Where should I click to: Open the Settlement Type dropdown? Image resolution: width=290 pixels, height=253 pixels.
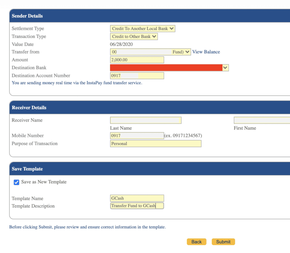(x=142, y=29)
